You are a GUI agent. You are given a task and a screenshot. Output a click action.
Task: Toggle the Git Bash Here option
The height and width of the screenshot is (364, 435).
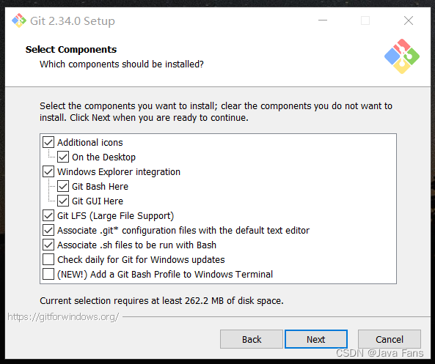tap(63, 187)
